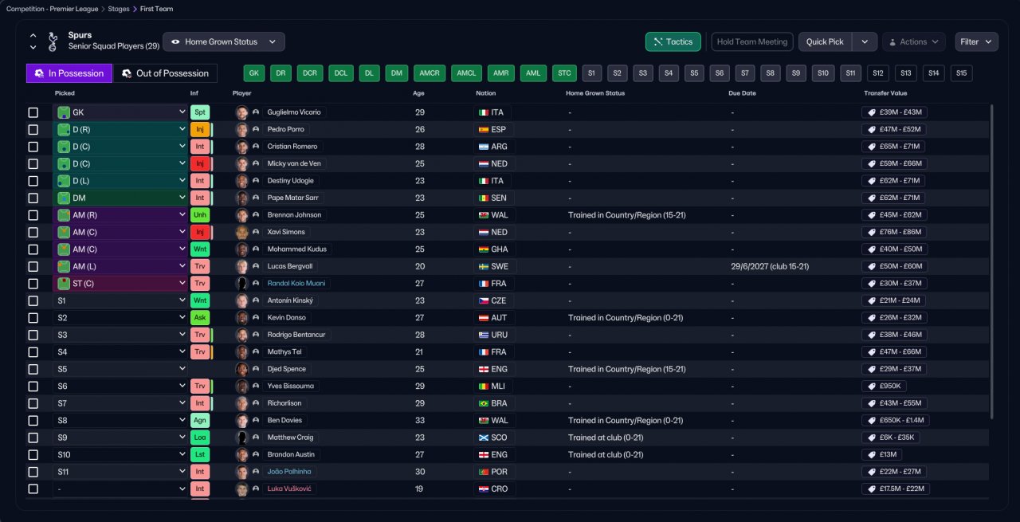Open the Home Grown Status view dropdown

coord(223,41)
